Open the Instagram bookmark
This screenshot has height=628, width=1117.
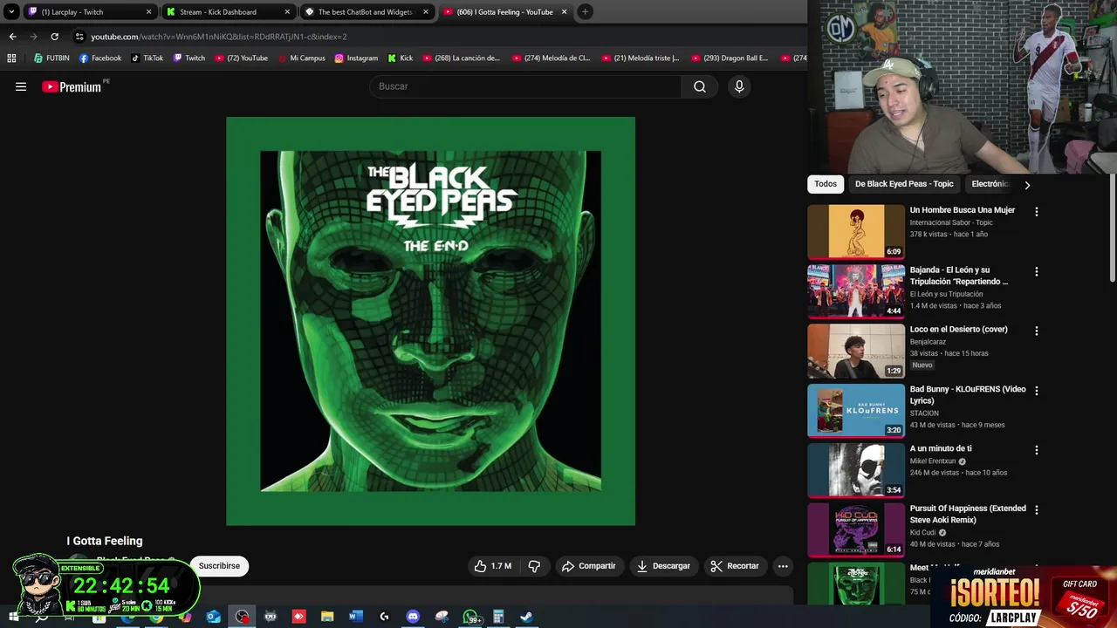(x=356, y=58)
